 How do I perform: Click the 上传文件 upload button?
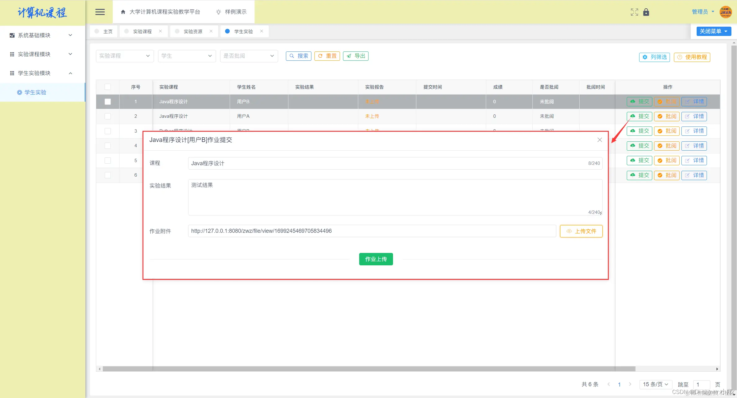tap(581, 231)
